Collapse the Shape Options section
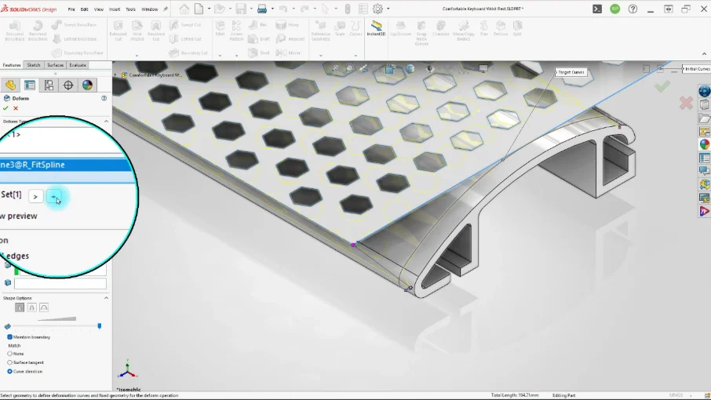711x400 pixels. tap(106, 298)
